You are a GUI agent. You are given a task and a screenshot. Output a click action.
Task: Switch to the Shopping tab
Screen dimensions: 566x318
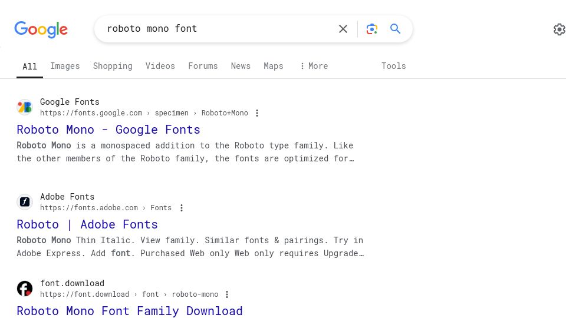pos(113,66)
